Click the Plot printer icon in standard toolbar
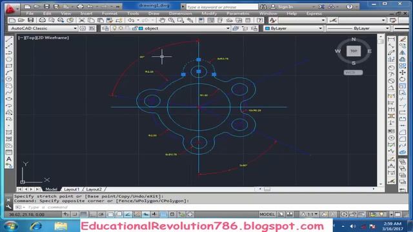 [42, 20]
